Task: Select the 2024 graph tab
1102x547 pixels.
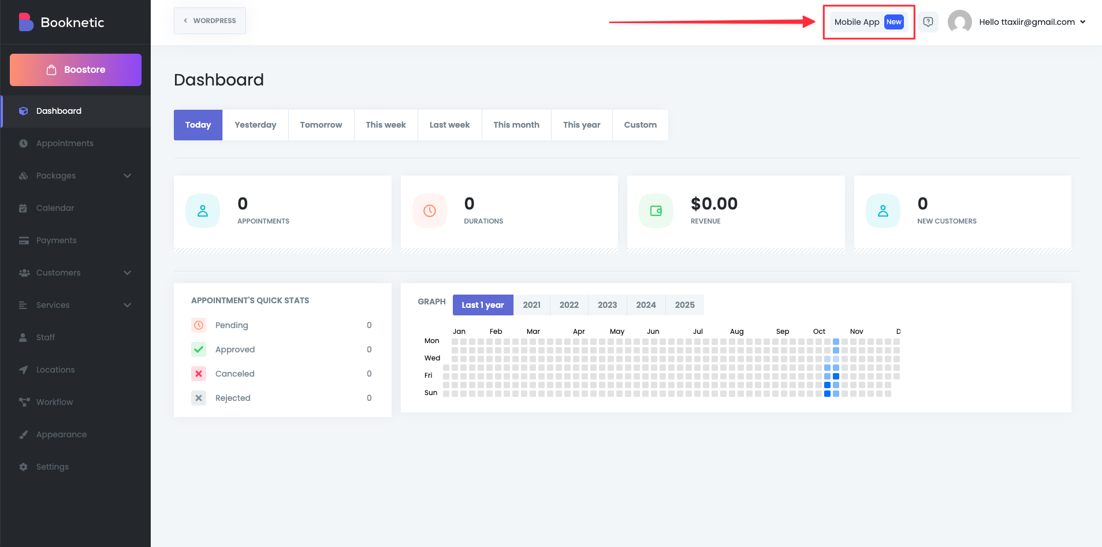Action: coord(646,305)
